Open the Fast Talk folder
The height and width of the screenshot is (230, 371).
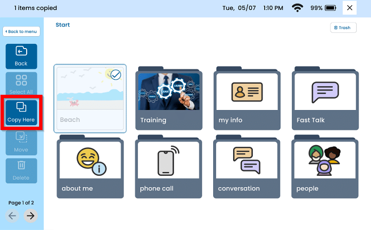point(325,99)
